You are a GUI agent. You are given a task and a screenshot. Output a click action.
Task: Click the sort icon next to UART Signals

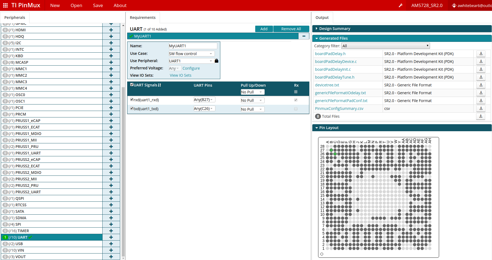coord(159,85)
